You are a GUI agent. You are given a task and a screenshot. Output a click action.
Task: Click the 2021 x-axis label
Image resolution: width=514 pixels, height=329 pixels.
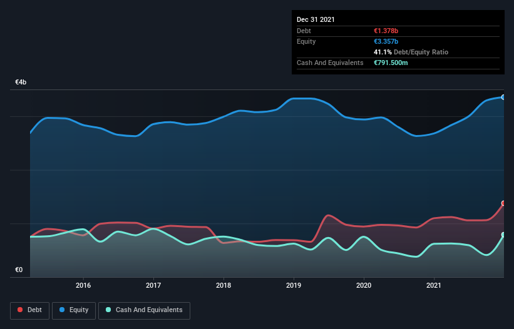tap(434, 285)
